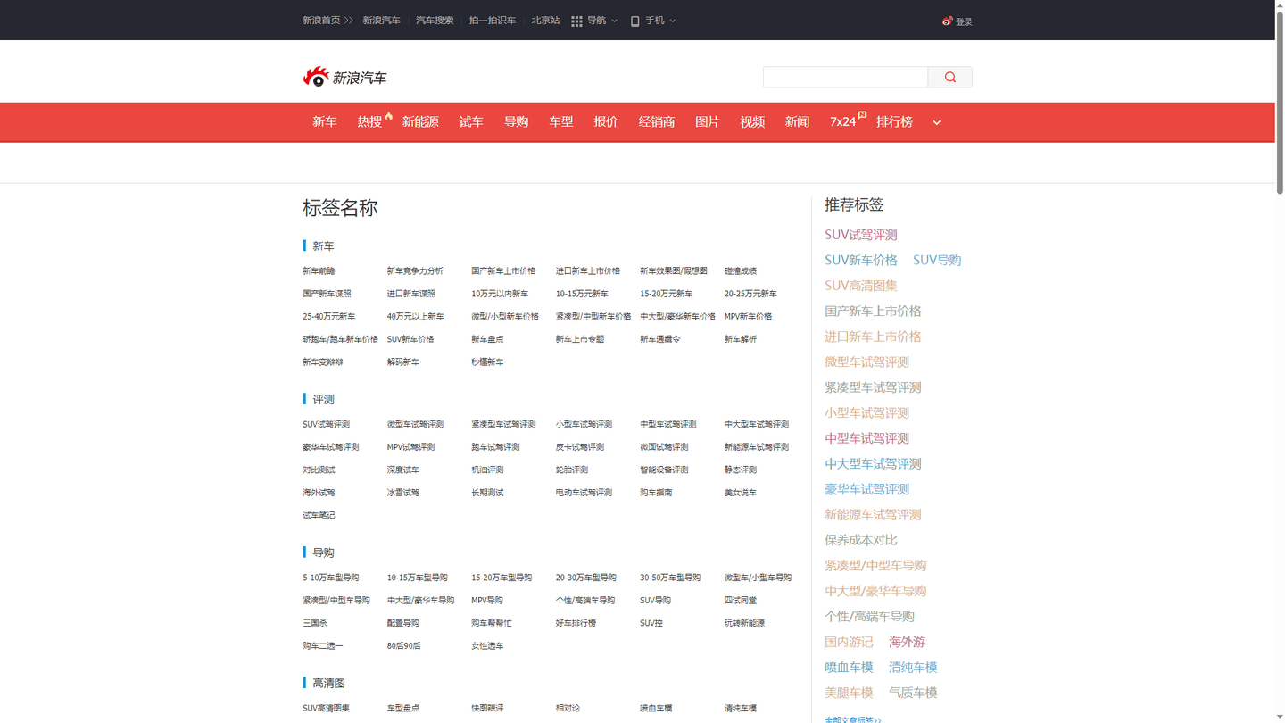Open the 新车通缉令 tag
Viewport: 1285px width, 723px height.
tap(660, 339)
